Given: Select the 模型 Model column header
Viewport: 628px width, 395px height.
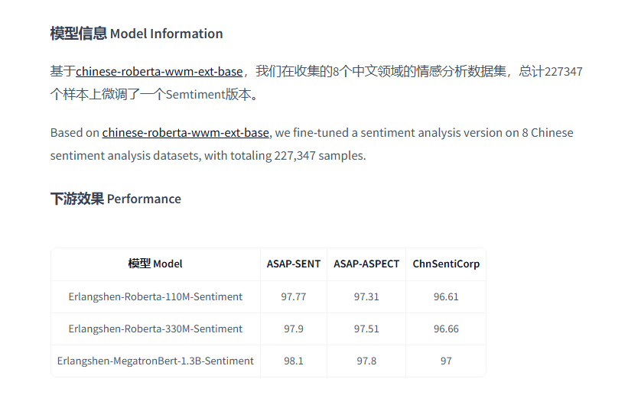Looking at the screenshot, I should (x=155, y=264).
